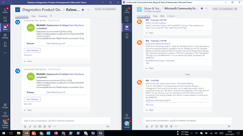The width and height of the screenshot is (243, 136).
Task: Open Wiki tab in right window
Action: click(x=162, y=16)
